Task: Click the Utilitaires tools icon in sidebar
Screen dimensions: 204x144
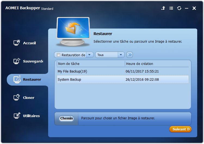Action: 17,115
